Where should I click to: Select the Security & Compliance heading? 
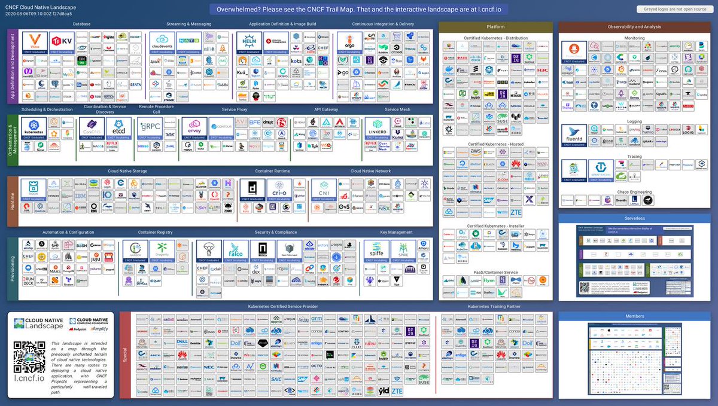pos(276,232)
